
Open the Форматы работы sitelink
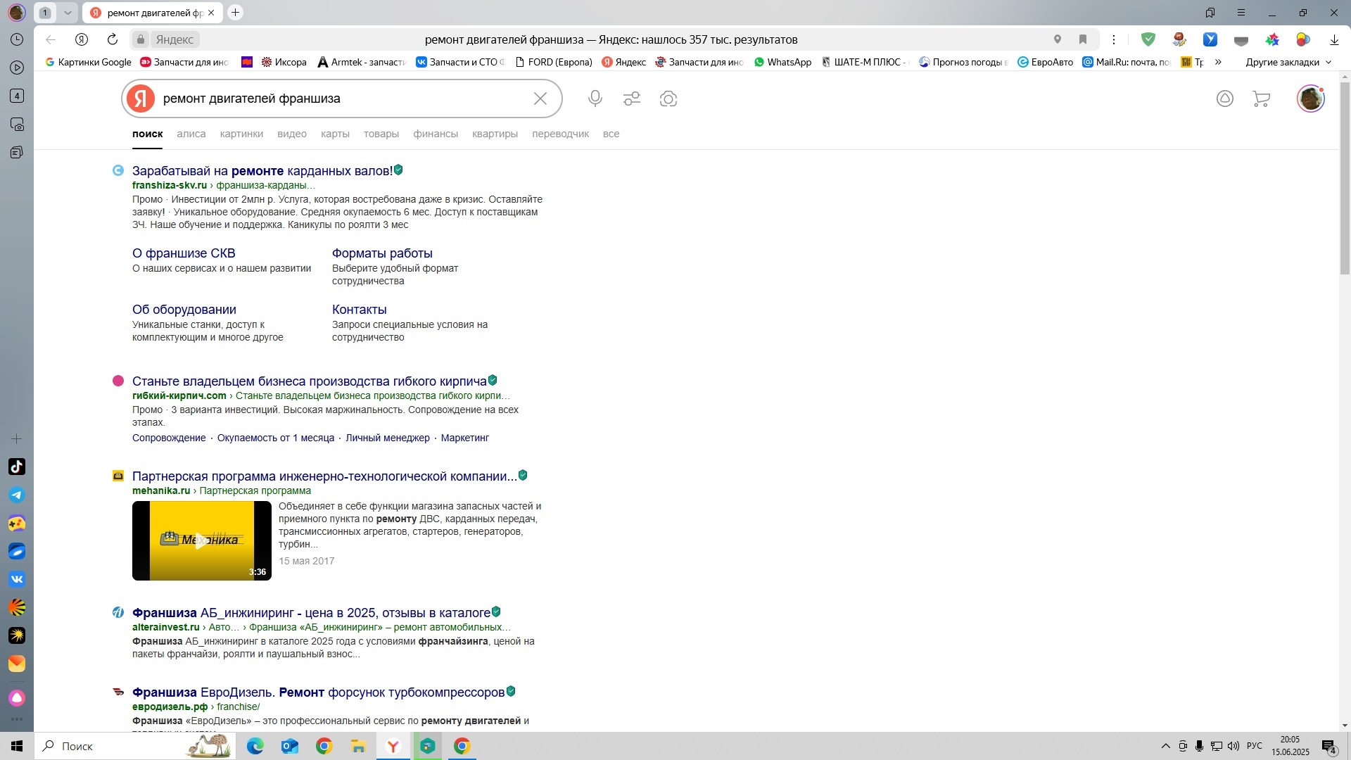pos(382,253)
